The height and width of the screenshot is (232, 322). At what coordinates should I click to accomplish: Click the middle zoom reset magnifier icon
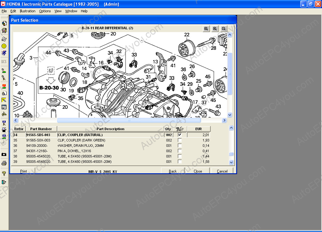(x=215, y=29)
